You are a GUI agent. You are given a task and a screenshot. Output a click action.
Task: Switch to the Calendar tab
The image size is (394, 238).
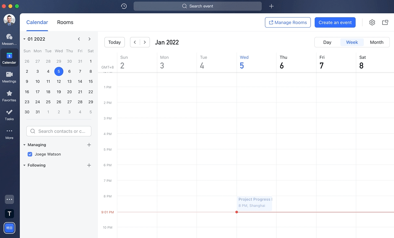[x=37, y=22]
